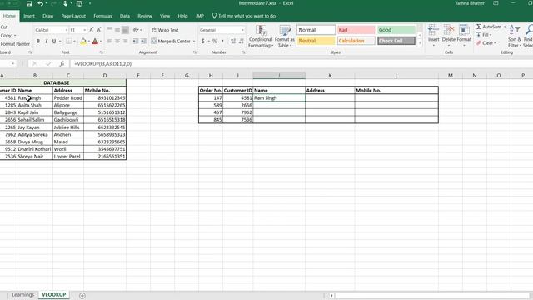Screen dimensions: 533x300
Task: Click the Increase Indent icon
Action: click(143, 41)
